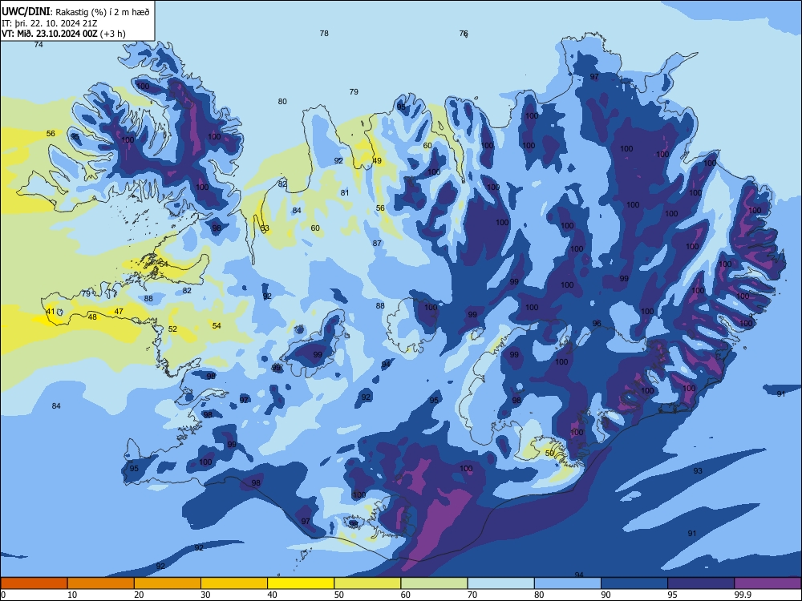This screenshot has width=802, height=601.
Task: Click the '47' humidity value on map
Action: (119, 311)
